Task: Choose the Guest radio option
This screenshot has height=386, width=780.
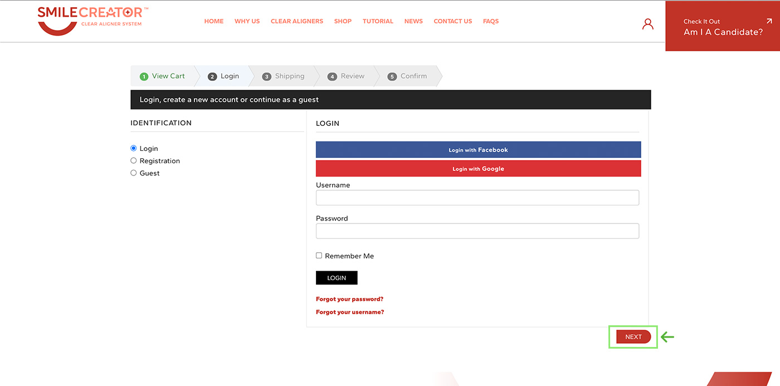Action: pyautogui.click(x=134, y=173)
